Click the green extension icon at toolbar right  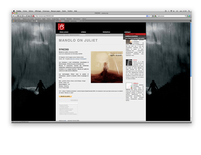coord(189,16)
